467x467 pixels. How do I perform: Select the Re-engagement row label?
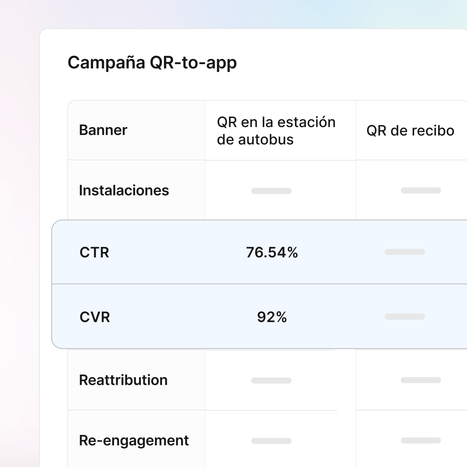click(134, 441)
